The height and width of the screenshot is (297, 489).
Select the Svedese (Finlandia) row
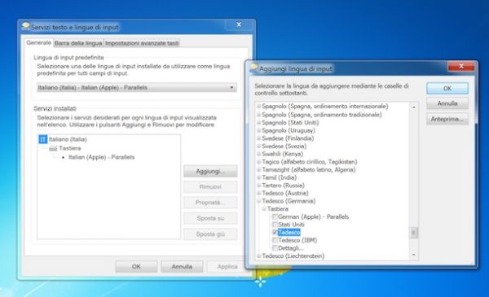pyautogui.click(x=288, y=138)
